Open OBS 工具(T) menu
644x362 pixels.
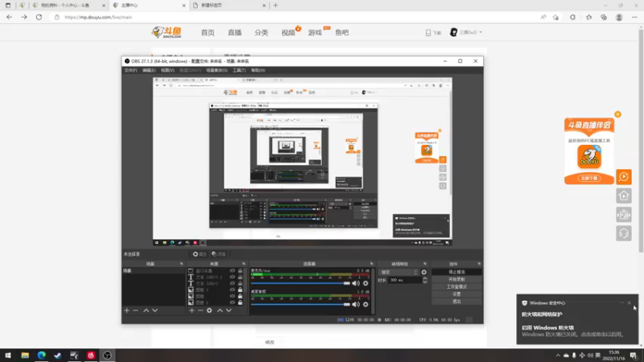tap(239, 71)
